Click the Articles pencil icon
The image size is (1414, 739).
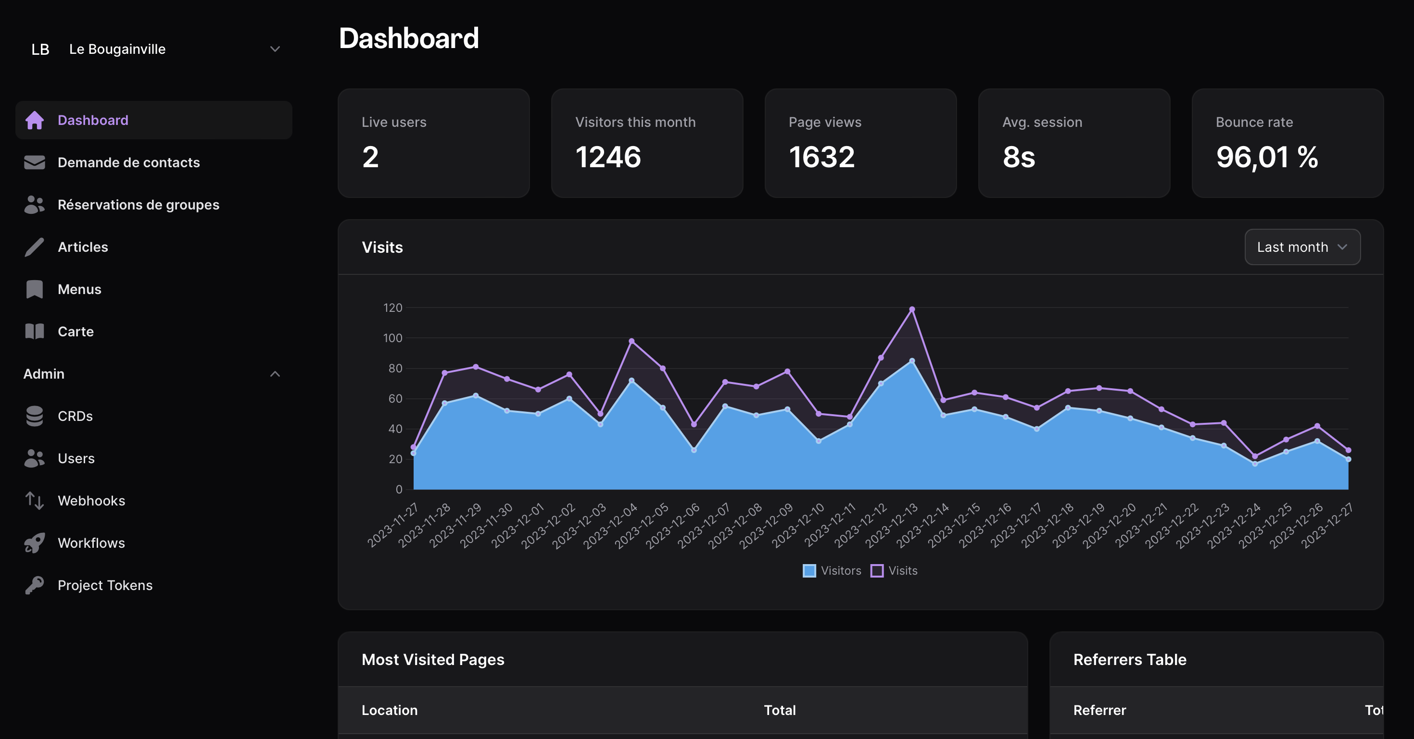pyautogui.click(x=34, y=247)
